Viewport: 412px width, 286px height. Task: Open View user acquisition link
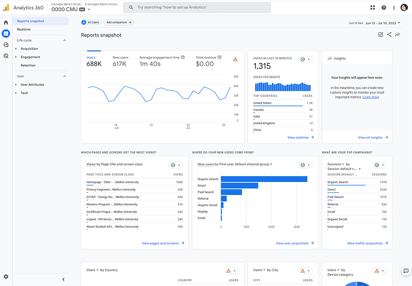[x=294, y=243]
